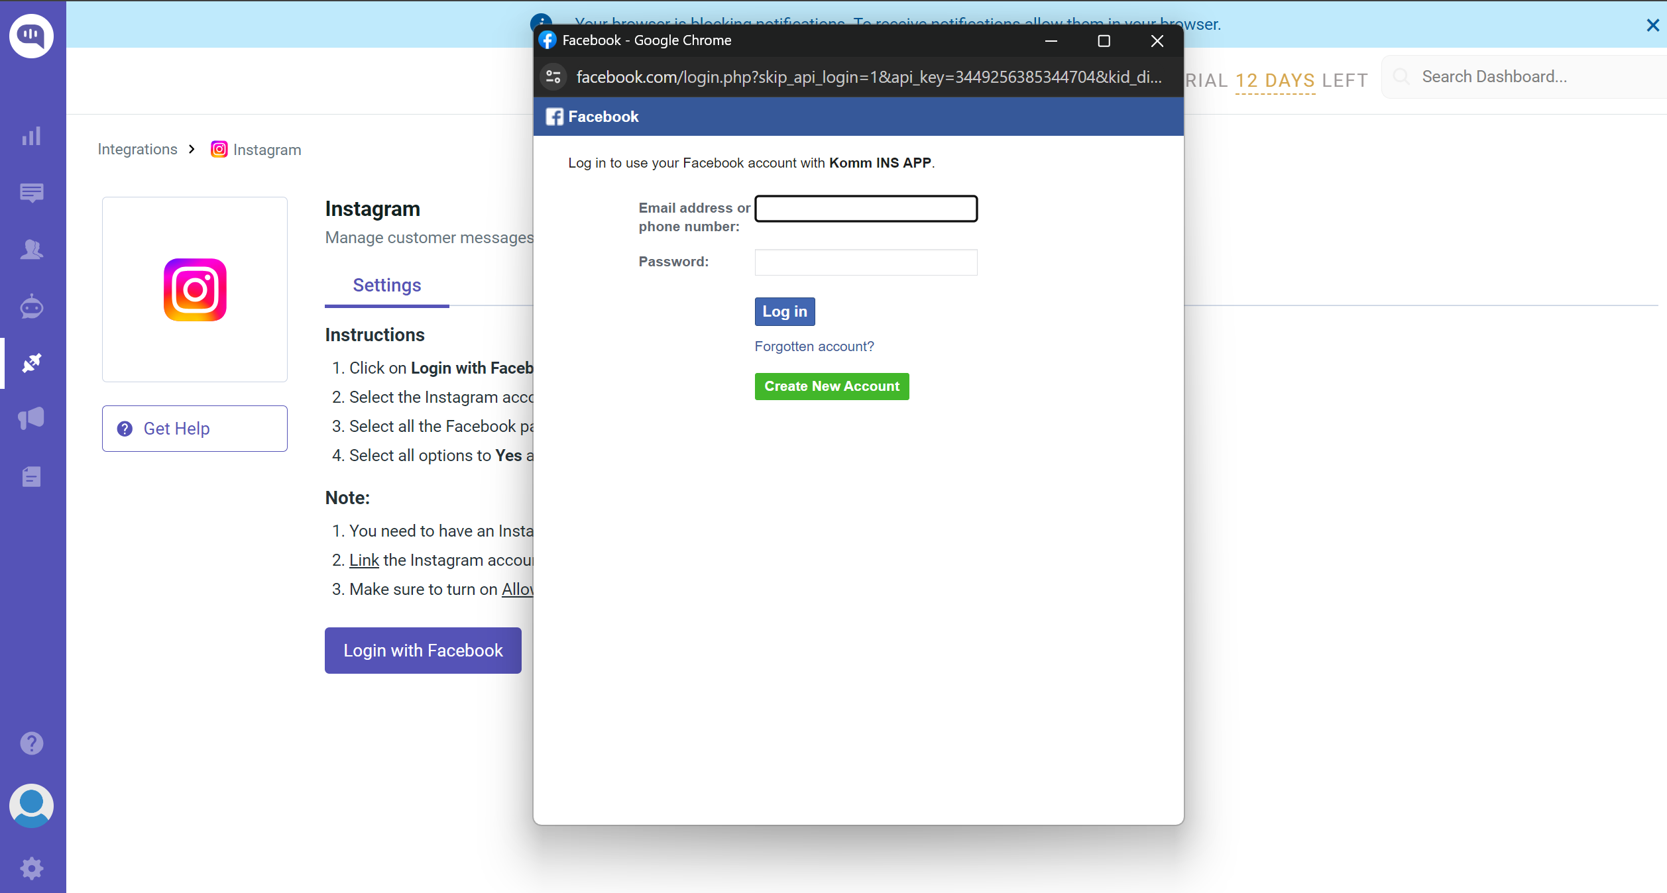Click the email address input field
Viewport: 1667px width, 893px height.
click(x=866, y=207)
